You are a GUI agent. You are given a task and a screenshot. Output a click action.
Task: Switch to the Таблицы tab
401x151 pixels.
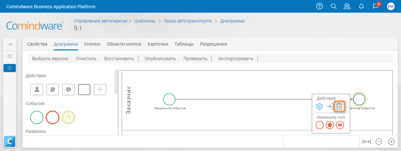click(x=184, y=44)
